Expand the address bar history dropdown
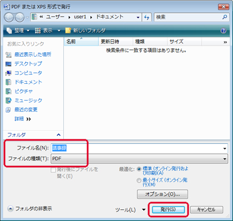This screenshot has width=233, height=221. (138, 17)
